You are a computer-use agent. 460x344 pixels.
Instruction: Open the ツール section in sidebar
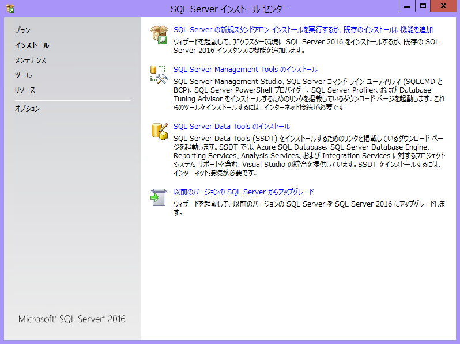click(x=23, y=75)
